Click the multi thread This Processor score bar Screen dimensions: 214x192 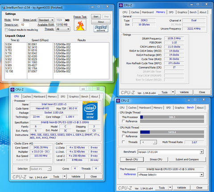click(172, 132)
